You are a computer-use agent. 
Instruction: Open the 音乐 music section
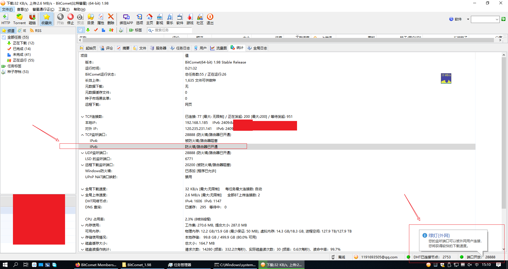(x=170, y=19)
